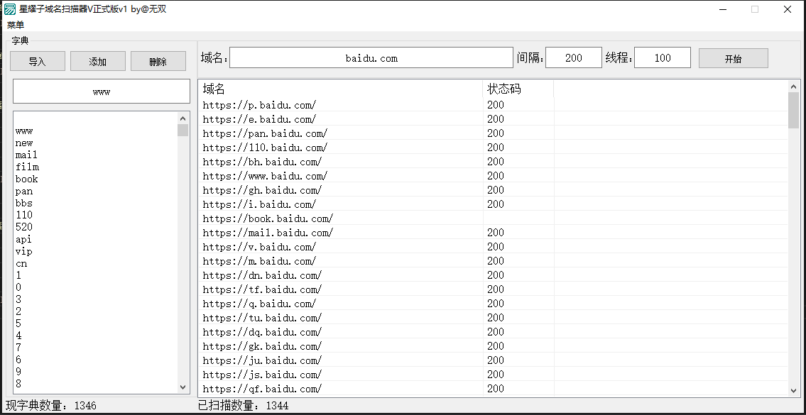
Task: Open the 菜单 menu
Action: tap(16, 25)
